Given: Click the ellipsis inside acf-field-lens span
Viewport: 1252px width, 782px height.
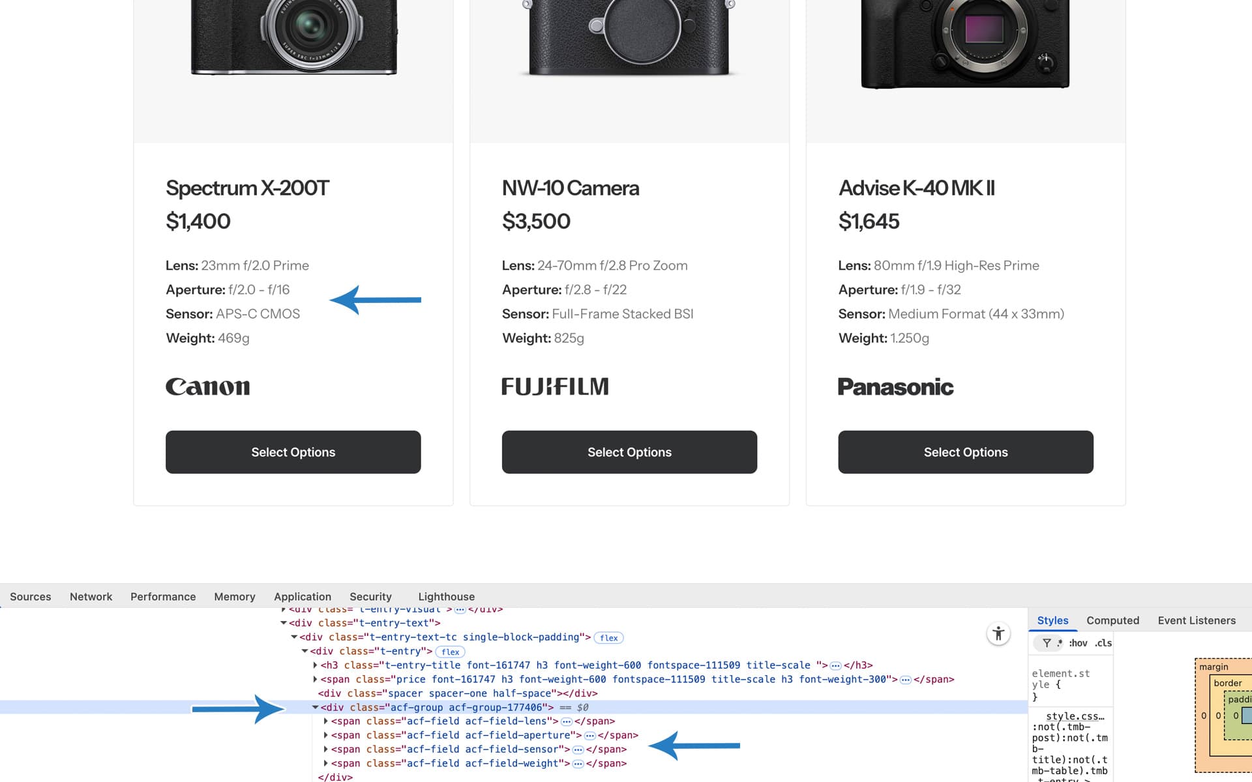Looking at the screenshot, I should pyautogui.click(x=566, y=721).
